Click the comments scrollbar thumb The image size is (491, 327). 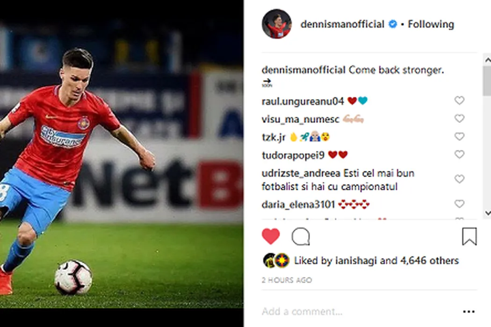[487, 81]
